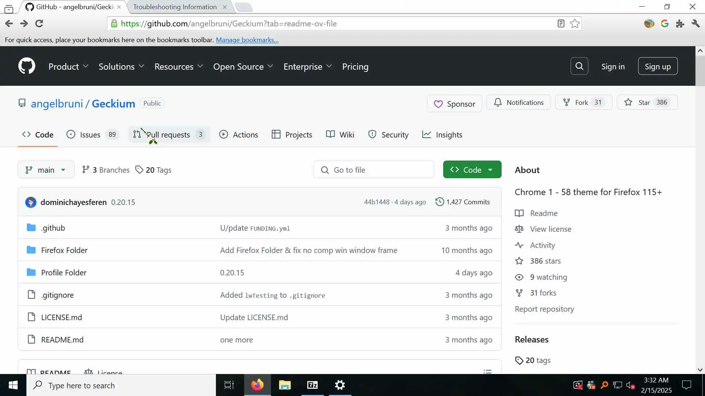
Task: Switch to the Issues tab
Action: (x=90, y=135)
